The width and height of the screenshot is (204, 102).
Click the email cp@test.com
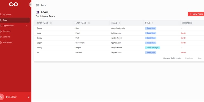(117, 38)
